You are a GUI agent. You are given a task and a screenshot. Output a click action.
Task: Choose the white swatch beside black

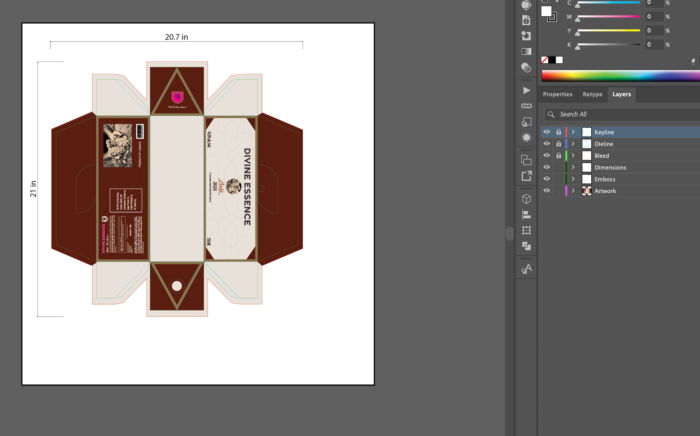click(559, 60)
